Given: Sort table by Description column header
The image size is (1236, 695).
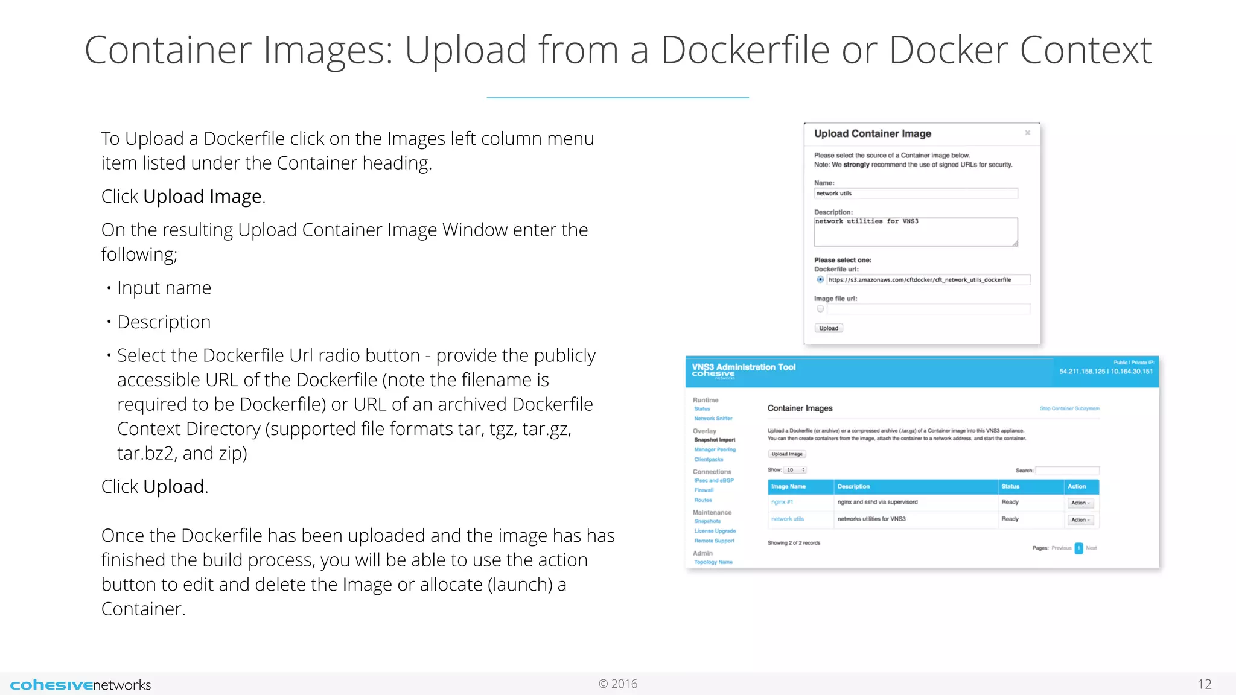Looking at the screenshot, I should [915, 487].
